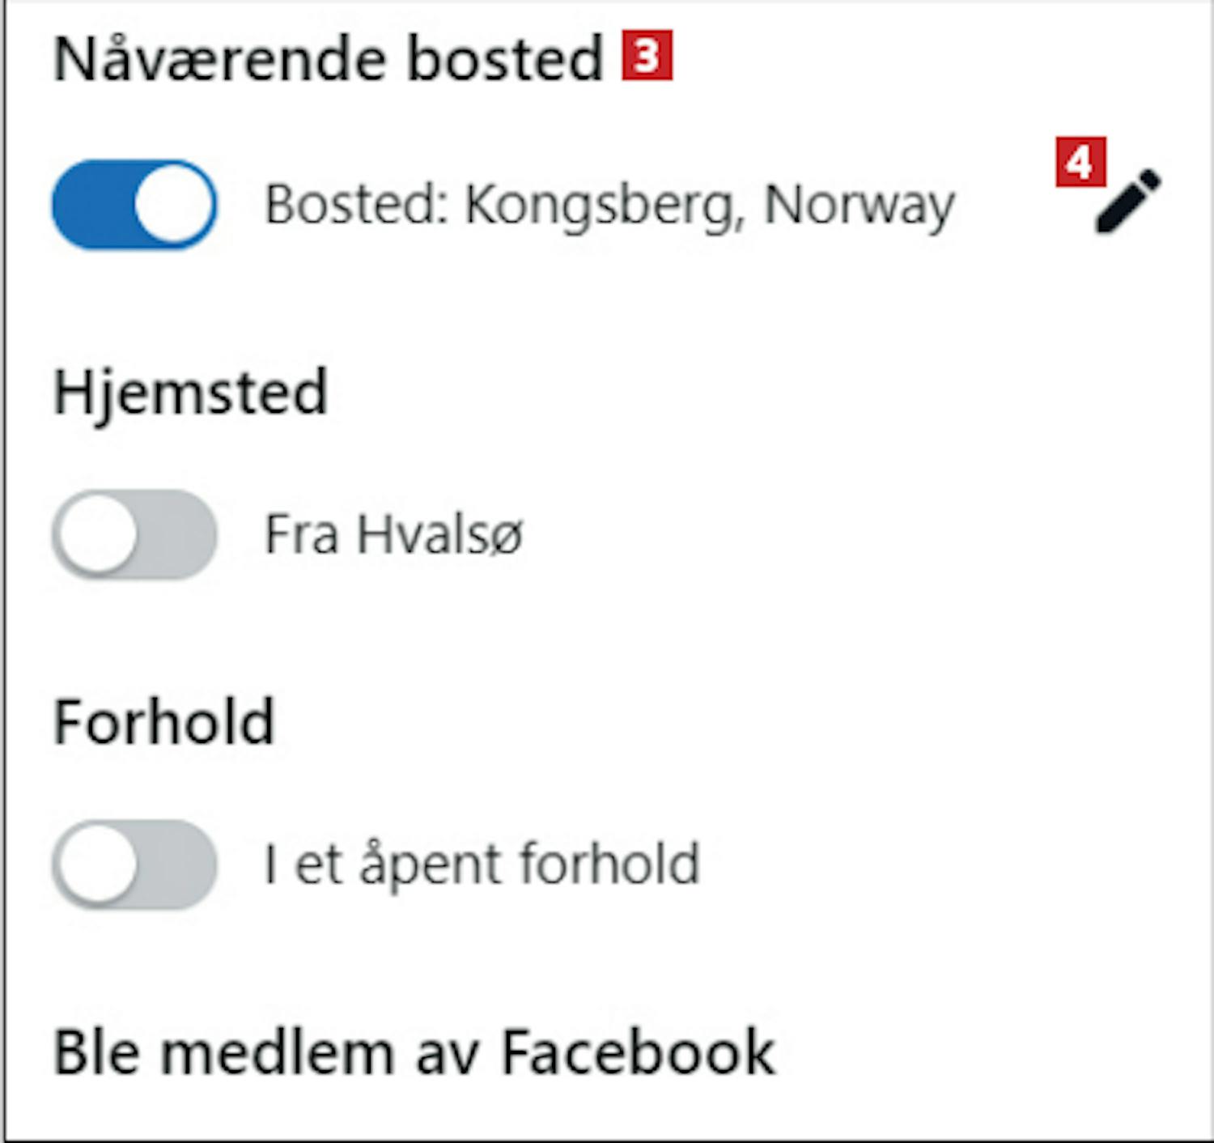Click the word Facebook in the bottom heading
Screen dimensions: 1214x1143
(639, 1052)
